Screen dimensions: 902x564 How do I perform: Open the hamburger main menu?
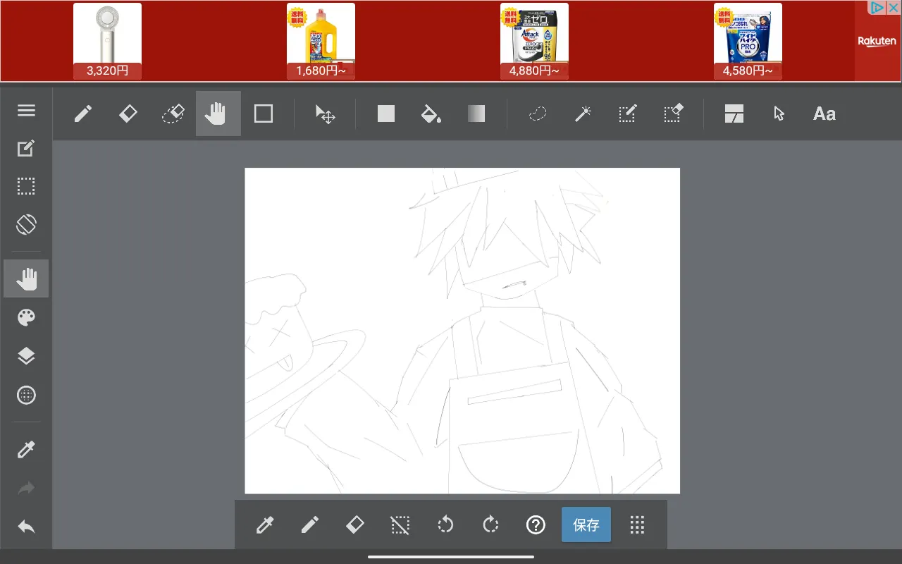26,111
